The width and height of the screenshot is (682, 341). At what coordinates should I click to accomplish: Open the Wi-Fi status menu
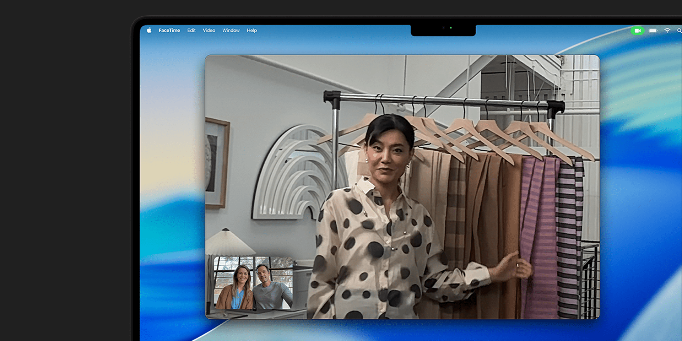(667, 31)
